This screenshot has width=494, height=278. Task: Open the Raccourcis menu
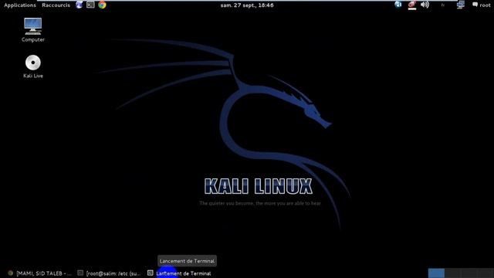56,5
